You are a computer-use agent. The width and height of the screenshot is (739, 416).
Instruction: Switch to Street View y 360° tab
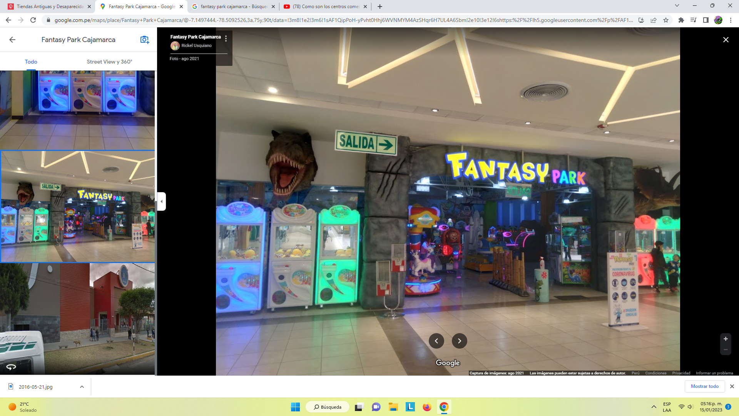click(109, 62)
